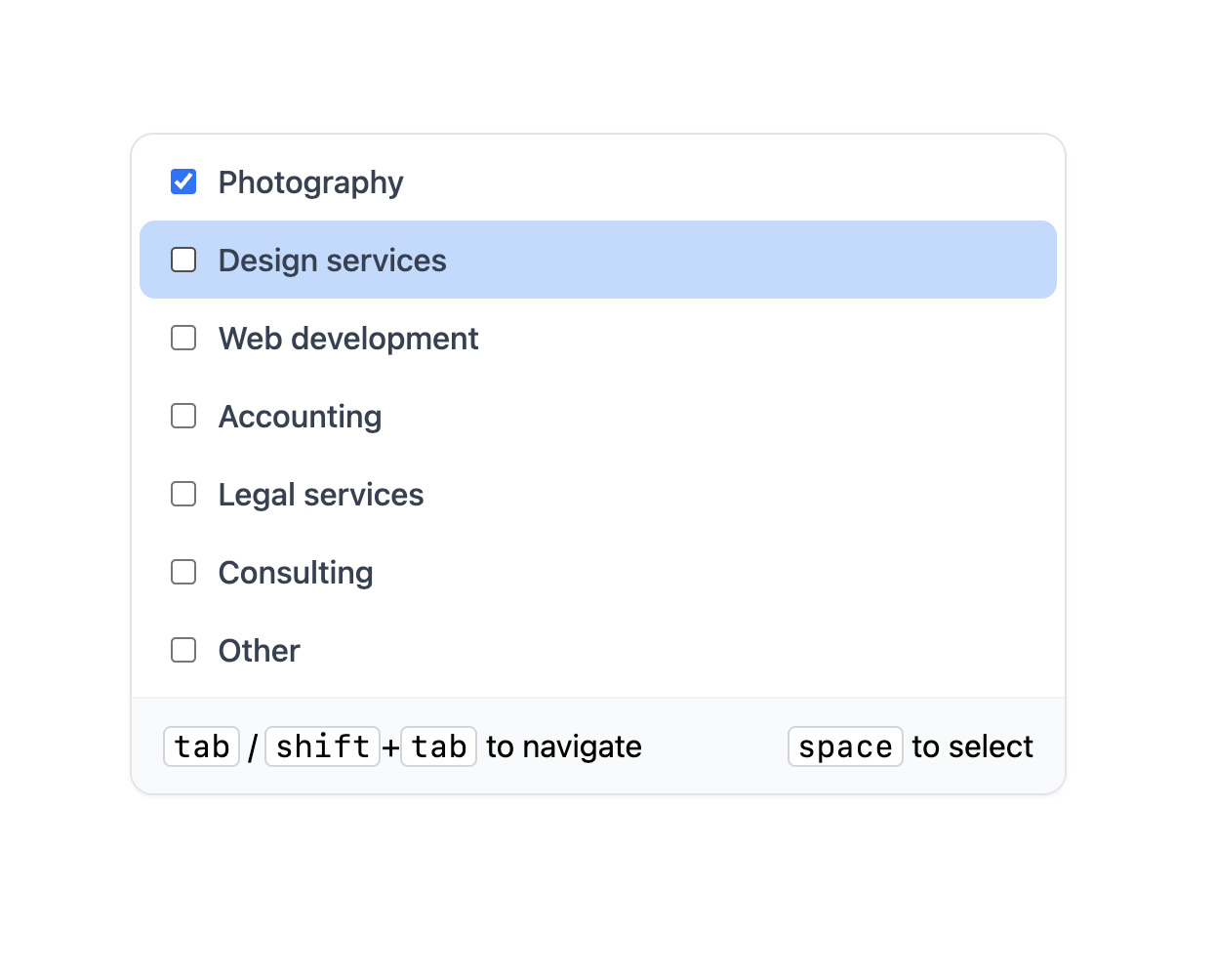The height and width of the screenshot is (967, 1215).
Task: Tick the Design services checkbox
Action: tap(183, 261)
